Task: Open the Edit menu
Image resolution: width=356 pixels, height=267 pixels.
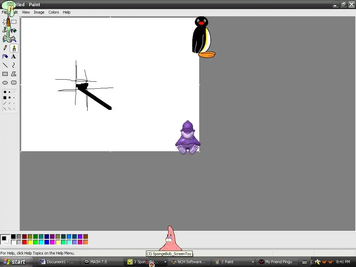Action: pyautogui.click(x=15, y=12)
